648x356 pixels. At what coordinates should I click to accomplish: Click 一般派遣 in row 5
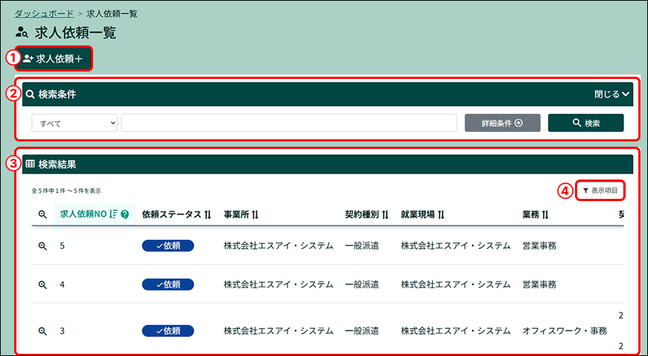[362, 246]
